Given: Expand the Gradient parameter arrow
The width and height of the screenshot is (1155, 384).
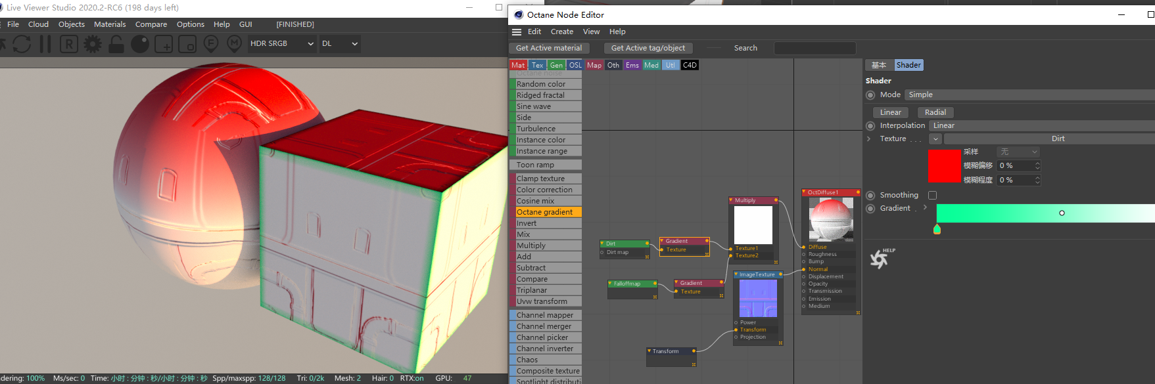Looking at the screenshot, I should [925, 207].
